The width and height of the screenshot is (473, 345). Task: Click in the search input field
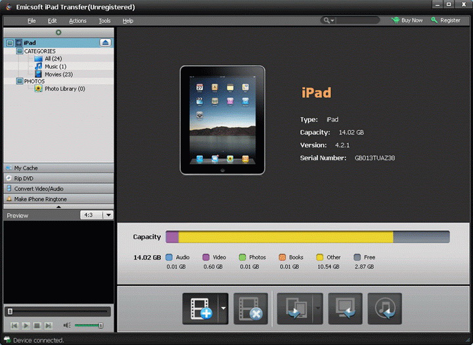coord(357,20)
